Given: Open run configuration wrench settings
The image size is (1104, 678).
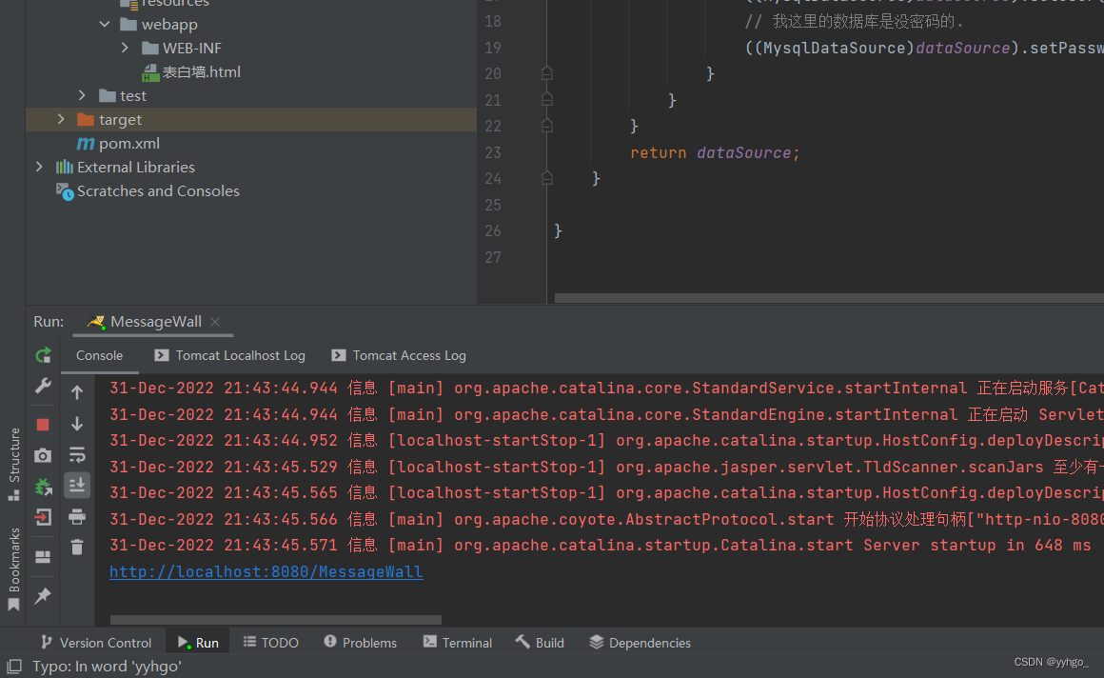Looking at the screenshot, I should 43,386.
